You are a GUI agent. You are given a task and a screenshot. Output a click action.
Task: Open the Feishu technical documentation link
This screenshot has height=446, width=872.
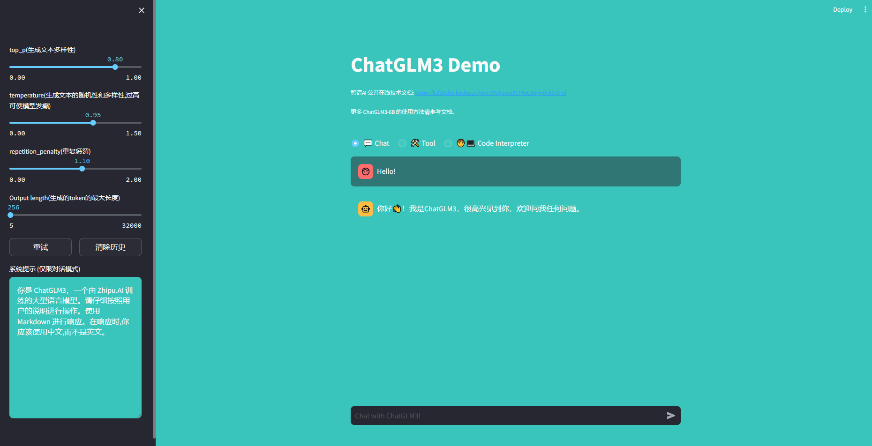pyautogui.click(x=490, y=93)
